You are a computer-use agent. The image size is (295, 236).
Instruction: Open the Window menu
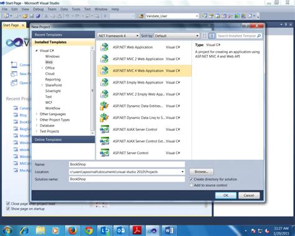click(101, 9)
